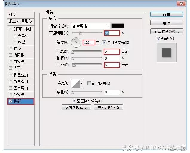Turn on the 内发光 checkbox
This screenshot has height=153, width=190.
[10, 62]
